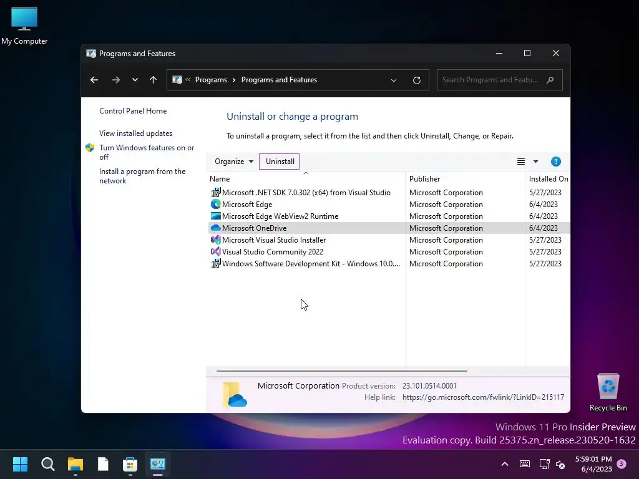Click the forward navigation arrow

(x=115, y=80)
